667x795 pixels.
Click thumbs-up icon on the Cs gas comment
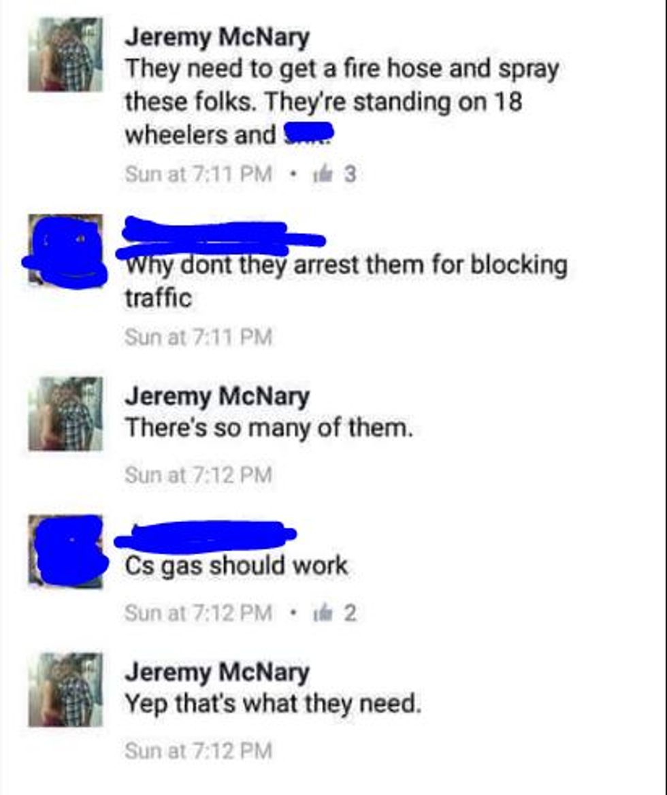point(323,613)
